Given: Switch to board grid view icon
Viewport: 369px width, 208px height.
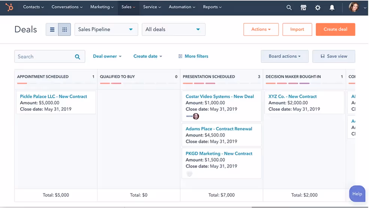Looking at the screenshot, I should (x=64, y=30).
